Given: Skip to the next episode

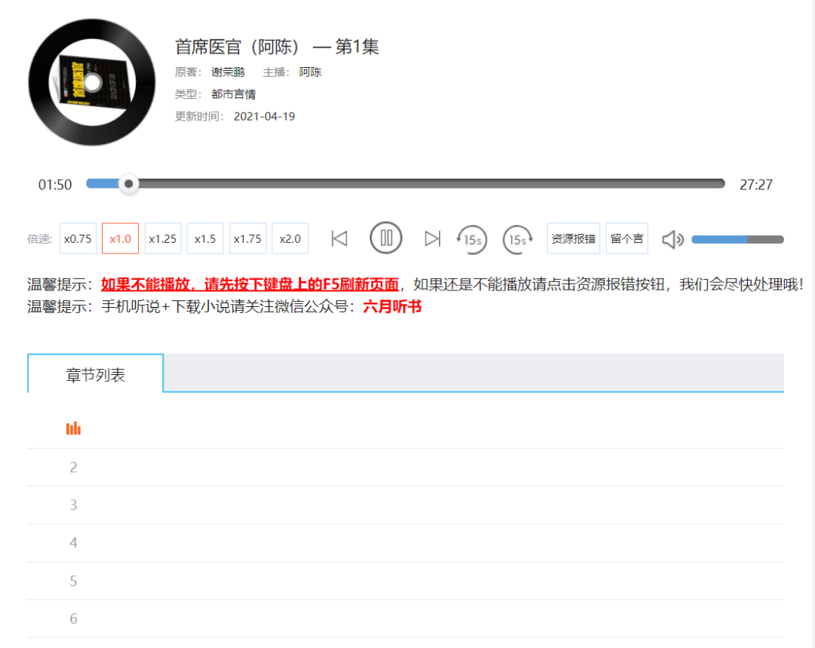Looking at the screenshot, I should click(432, 238).
